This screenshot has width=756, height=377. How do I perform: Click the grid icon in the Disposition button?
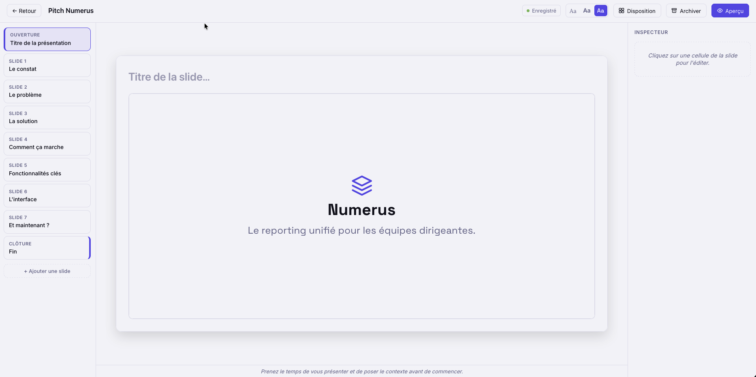[621, 11]
